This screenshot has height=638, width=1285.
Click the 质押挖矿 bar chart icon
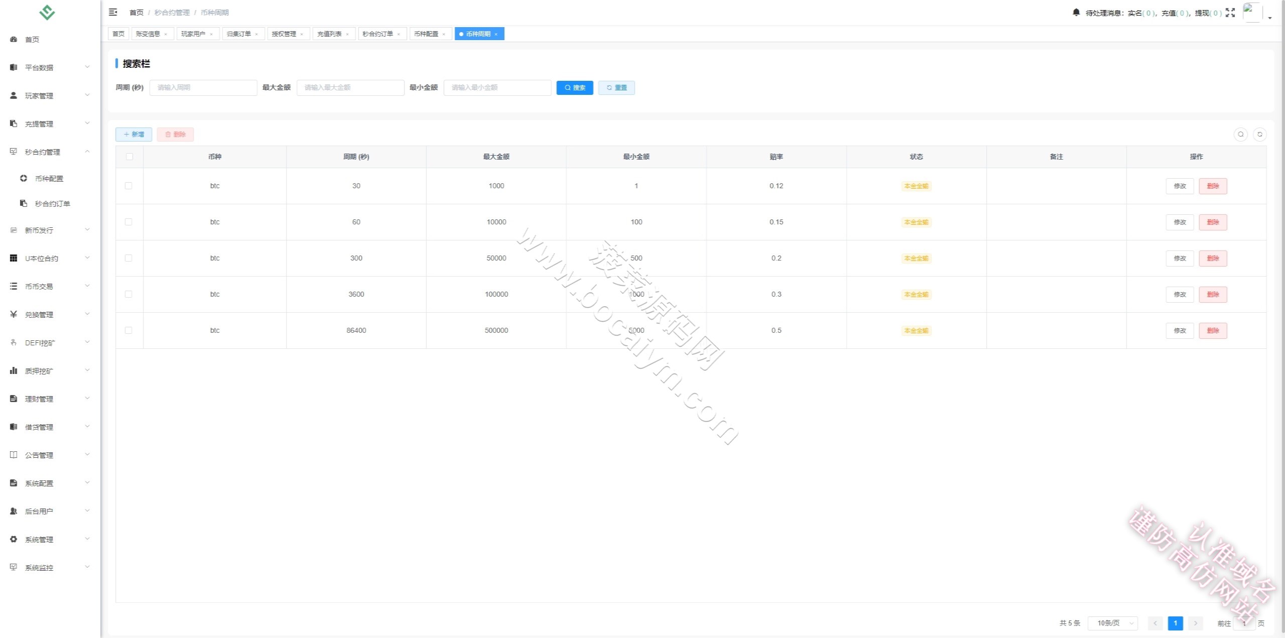click(14, 370)
